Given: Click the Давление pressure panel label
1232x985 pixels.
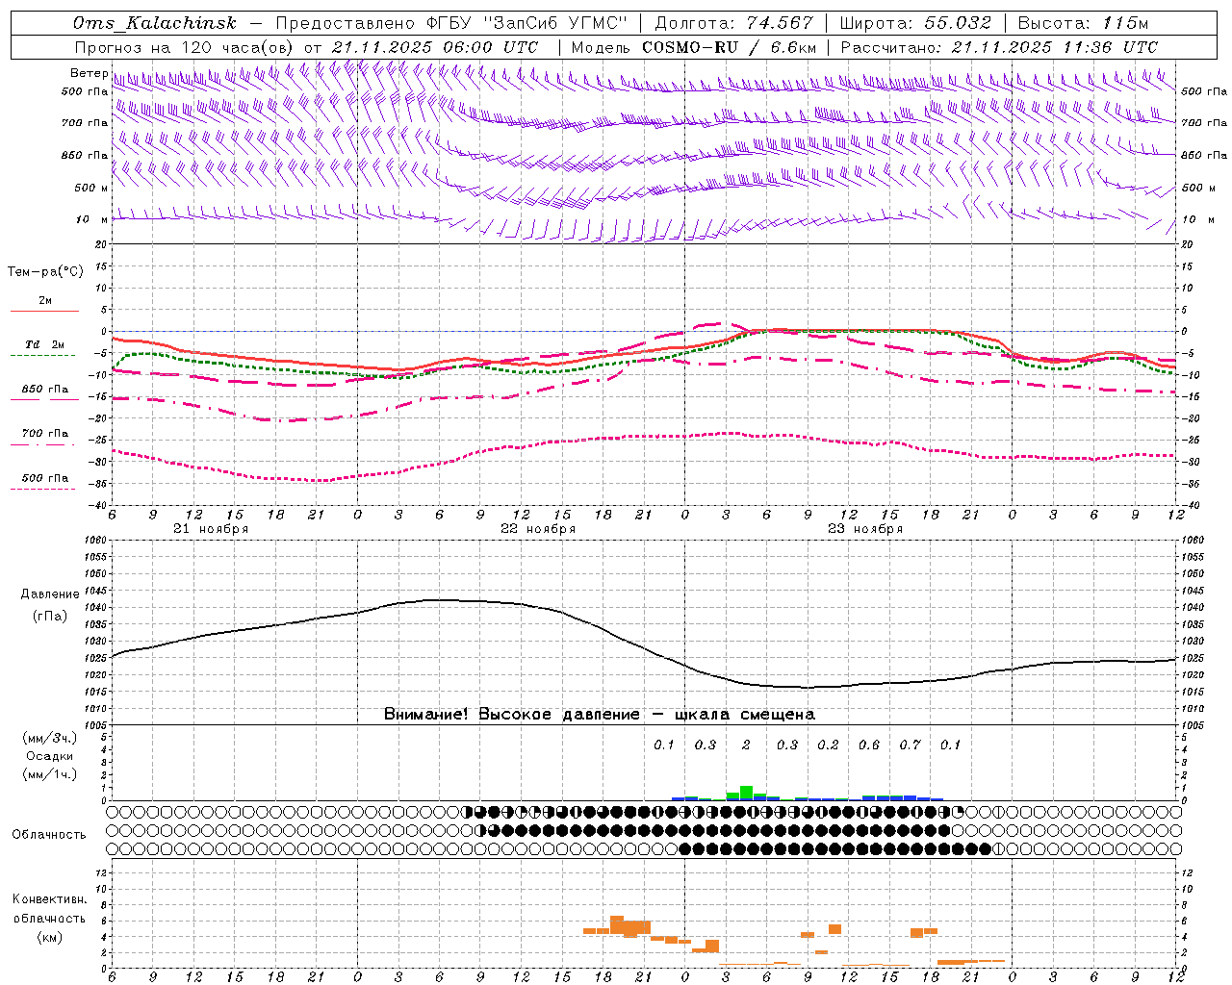Looking at the screenshot, I should pos(50,594).
